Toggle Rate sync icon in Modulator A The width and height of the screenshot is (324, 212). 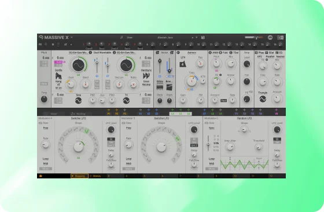(41, 123)
